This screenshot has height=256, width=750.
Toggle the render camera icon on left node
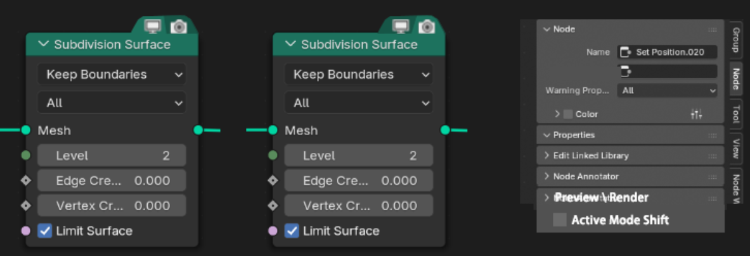tap(179, 26)
